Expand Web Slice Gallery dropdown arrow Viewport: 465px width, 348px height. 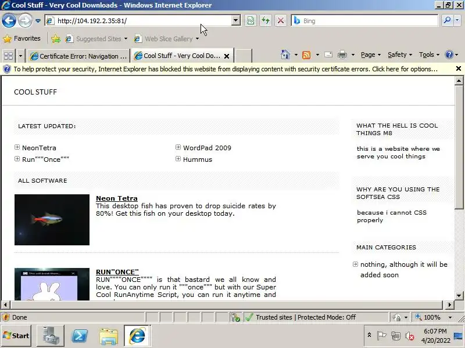197,39
